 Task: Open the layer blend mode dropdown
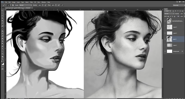169,14
